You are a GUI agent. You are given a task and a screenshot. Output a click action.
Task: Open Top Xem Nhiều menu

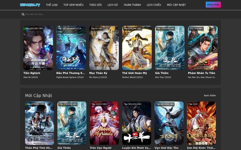tap(73, 5)
